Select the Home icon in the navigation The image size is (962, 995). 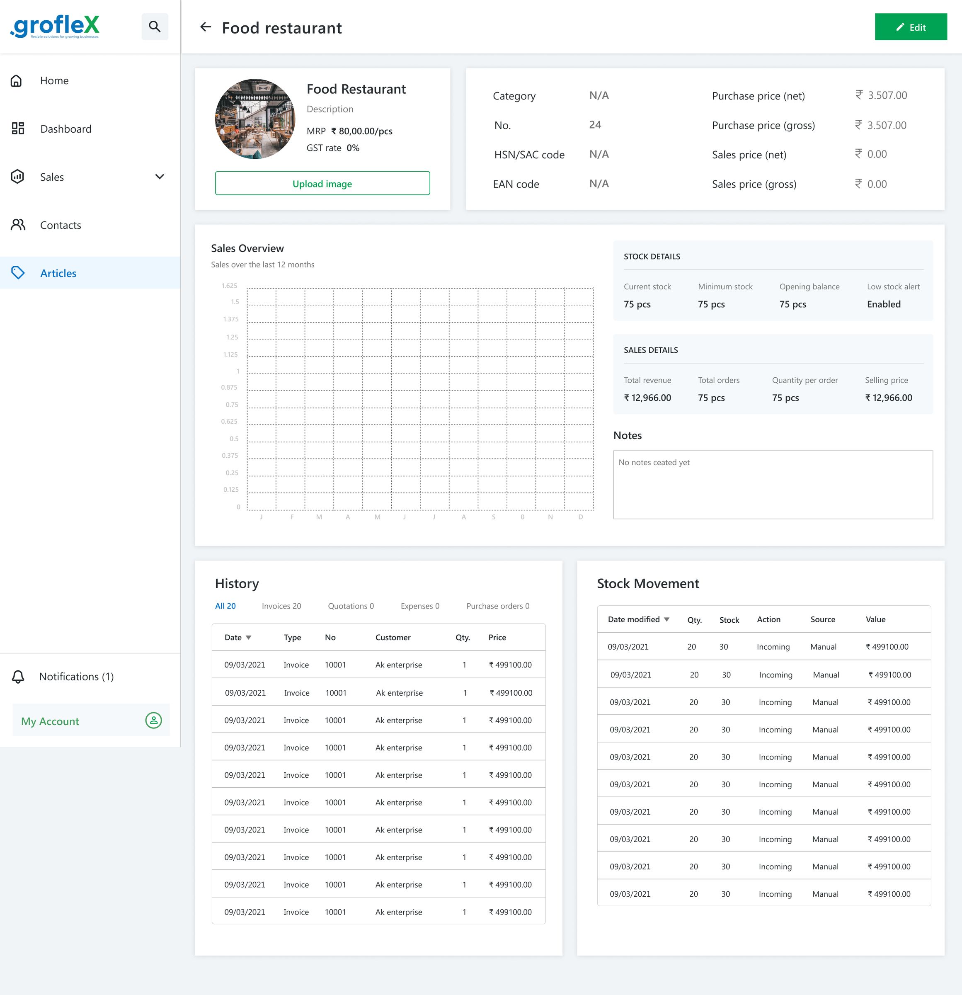pos(17,80)
